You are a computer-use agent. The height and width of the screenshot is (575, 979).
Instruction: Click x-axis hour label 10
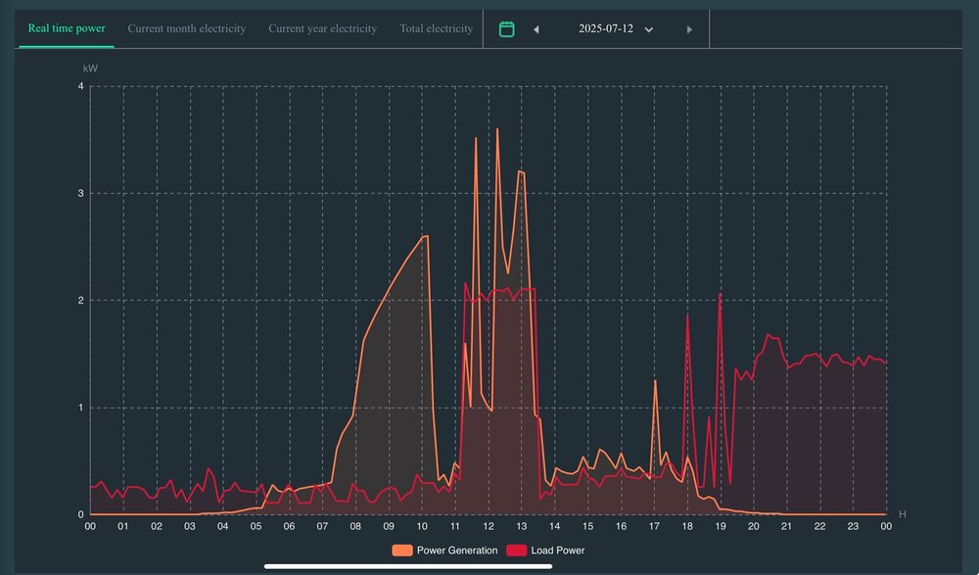[421, 527]
